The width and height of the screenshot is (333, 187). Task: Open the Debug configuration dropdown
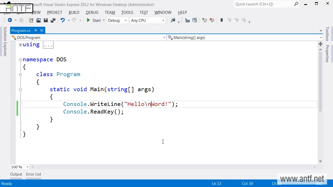pos(125,21)
